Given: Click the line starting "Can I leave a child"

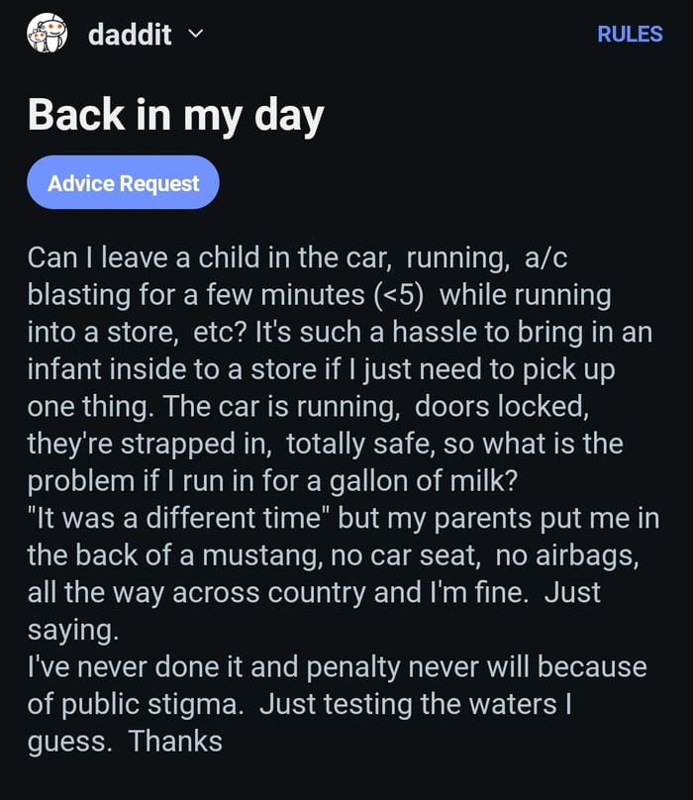Looking at the screenshot, I should tap(297, 258).
